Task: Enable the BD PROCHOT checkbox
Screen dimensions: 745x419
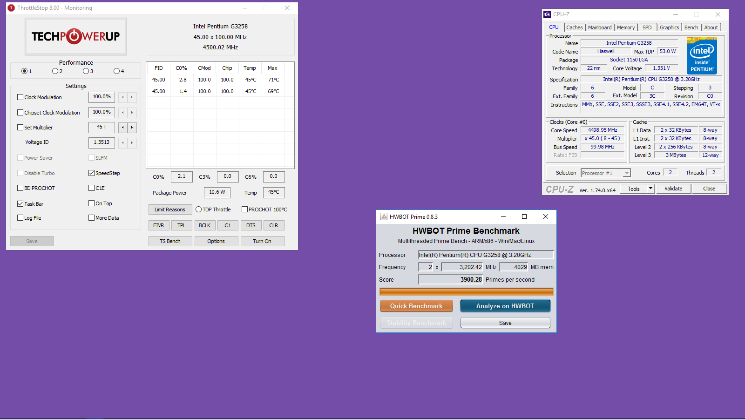Action: click(x=20, y=188)
